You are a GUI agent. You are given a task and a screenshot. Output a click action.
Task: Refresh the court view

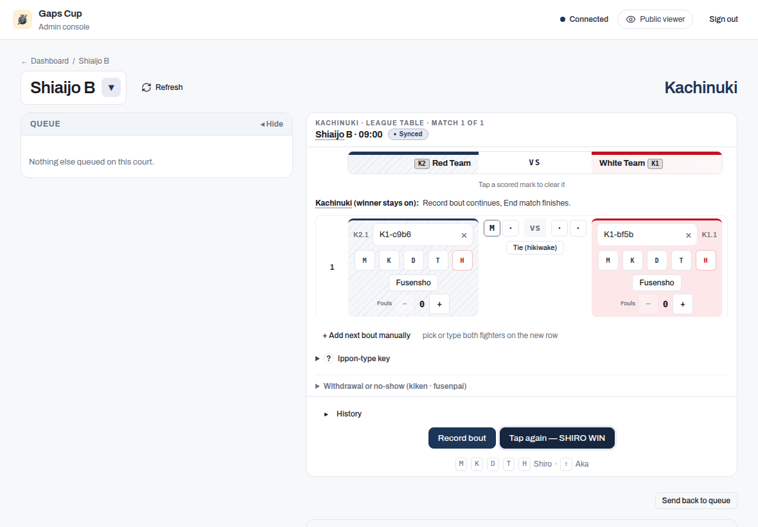163,87
